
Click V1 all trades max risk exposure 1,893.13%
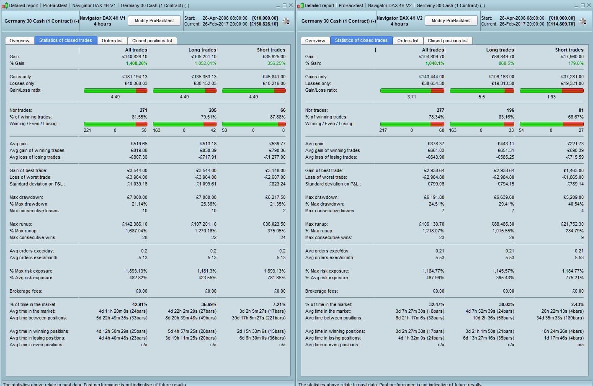137,271
